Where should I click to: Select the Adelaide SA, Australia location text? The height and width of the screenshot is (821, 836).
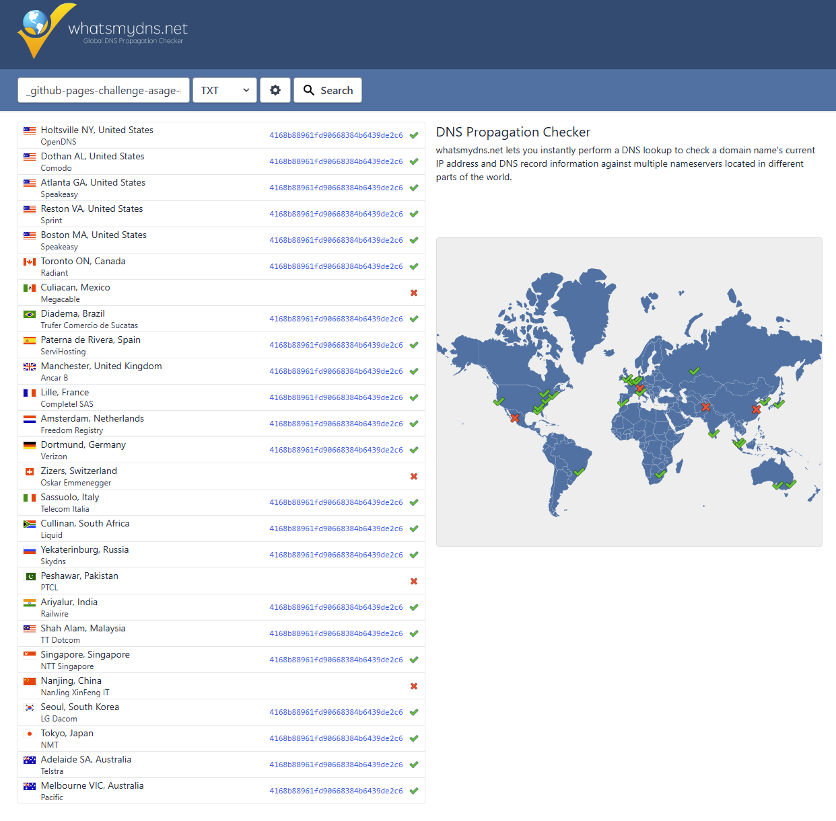pos(86,759)
